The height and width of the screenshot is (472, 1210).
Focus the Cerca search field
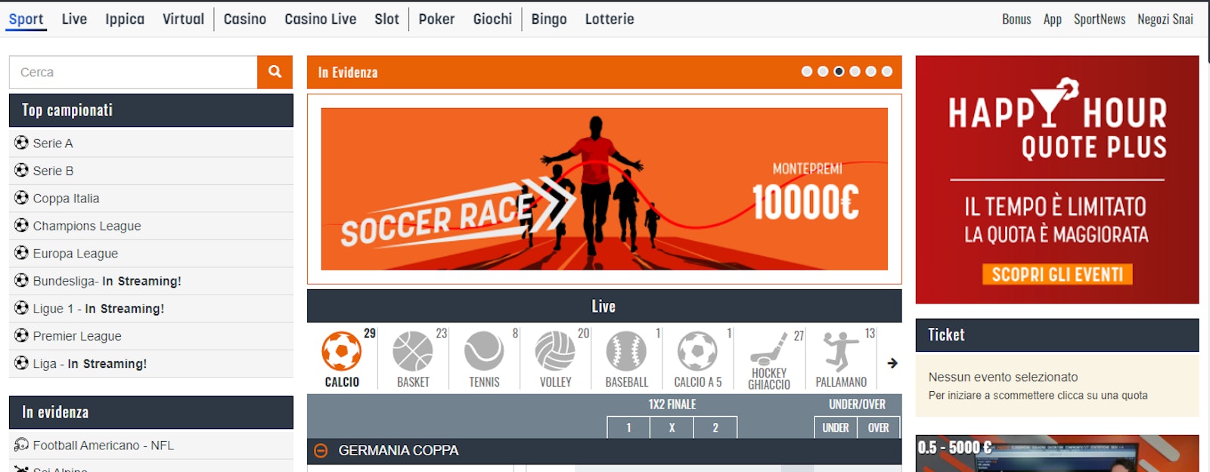click(133, 72)
